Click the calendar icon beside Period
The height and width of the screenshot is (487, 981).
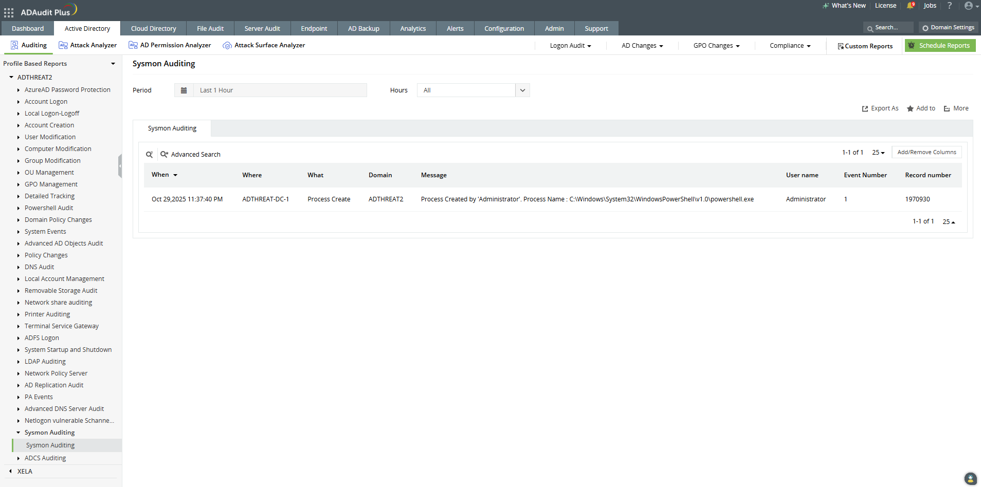[x=184, y=90]
